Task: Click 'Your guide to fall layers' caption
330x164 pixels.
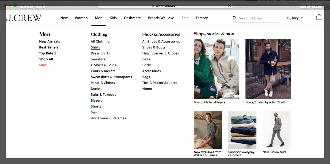Action: point(210,102)
